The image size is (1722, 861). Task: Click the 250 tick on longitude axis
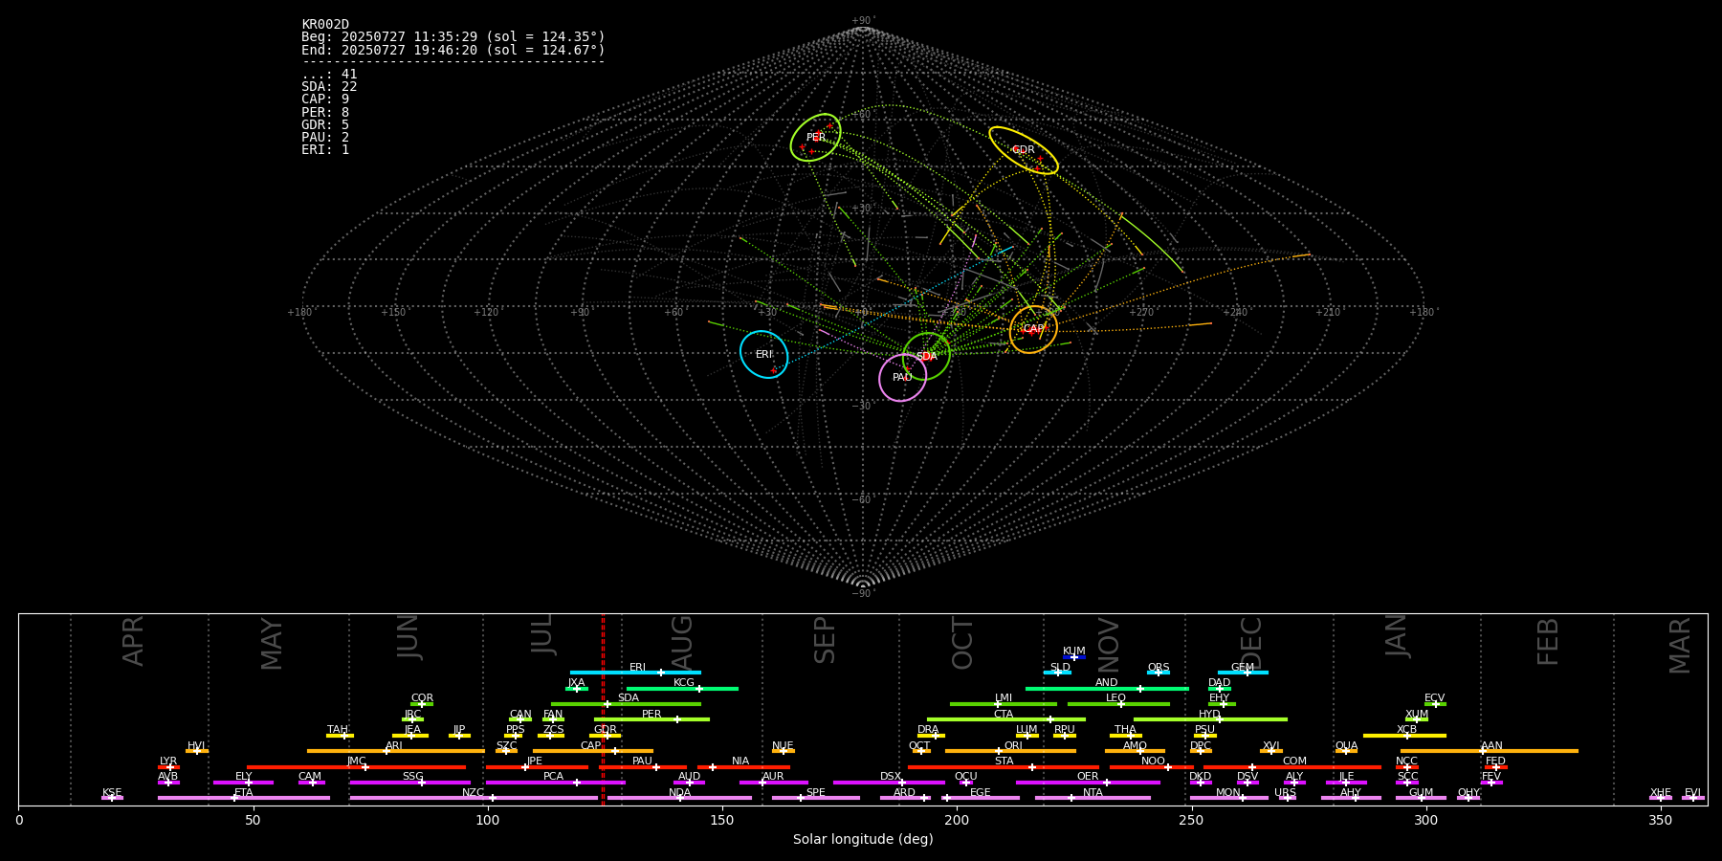(1191, 820)
